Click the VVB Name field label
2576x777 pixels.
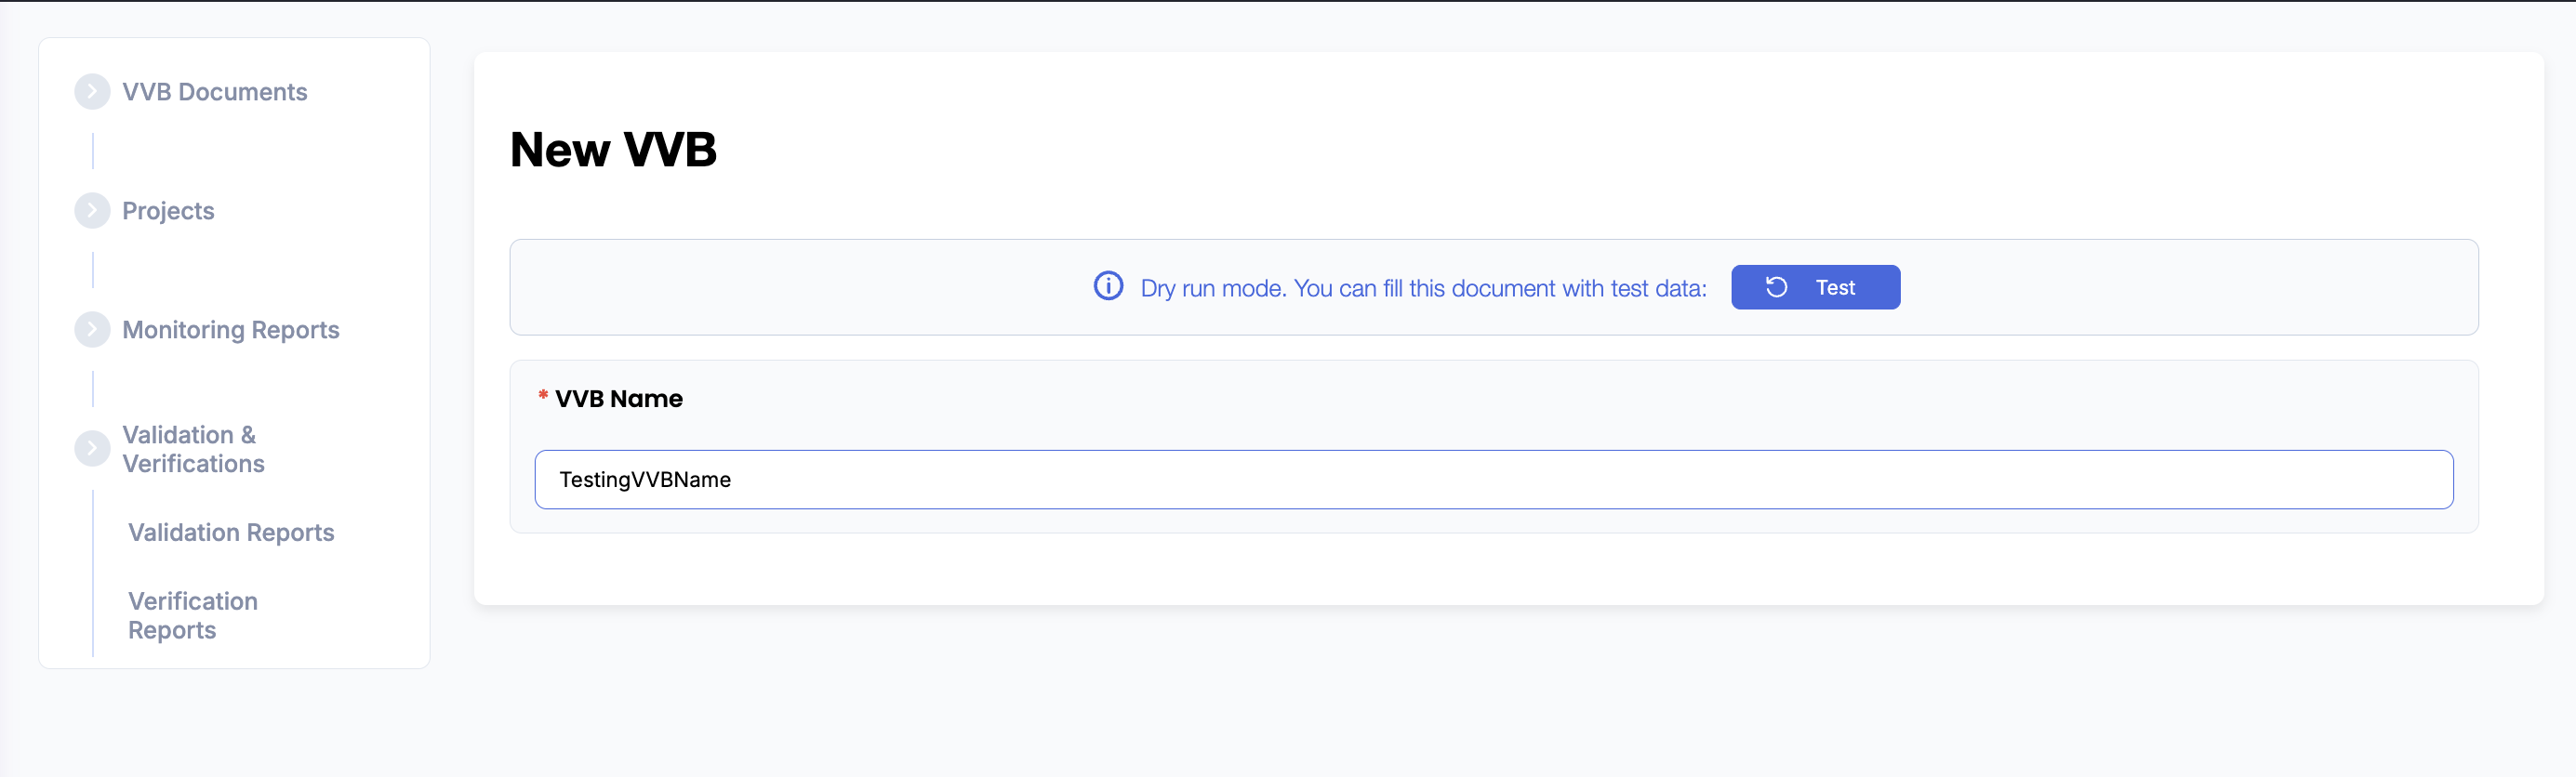tap(618, 399)
